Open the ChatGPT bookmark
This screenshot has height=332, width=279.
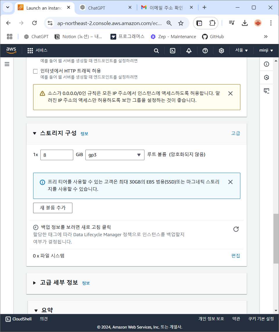36,37
